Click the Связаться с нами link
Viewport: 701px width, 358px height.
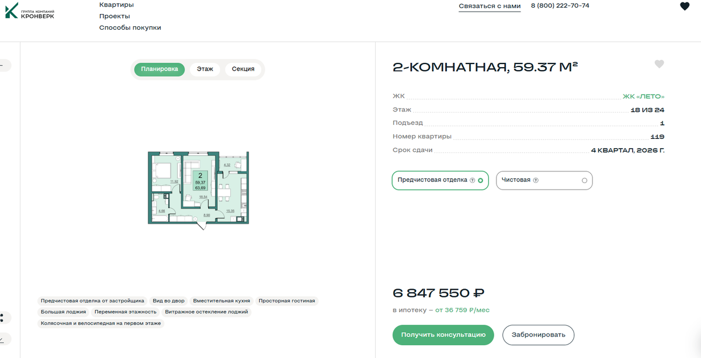pos(490,6)
